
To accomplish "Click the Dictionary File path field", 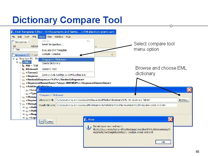I will coord(117,100).
